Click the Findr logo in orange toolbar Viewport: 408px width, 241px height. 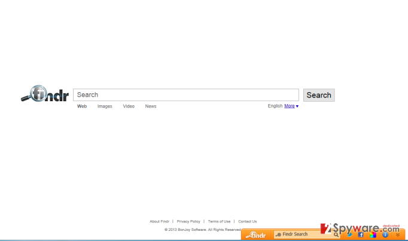coord(256,235)
